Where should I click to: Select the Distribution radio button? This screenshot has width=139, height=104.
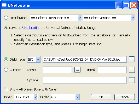(x=6, y=18)
